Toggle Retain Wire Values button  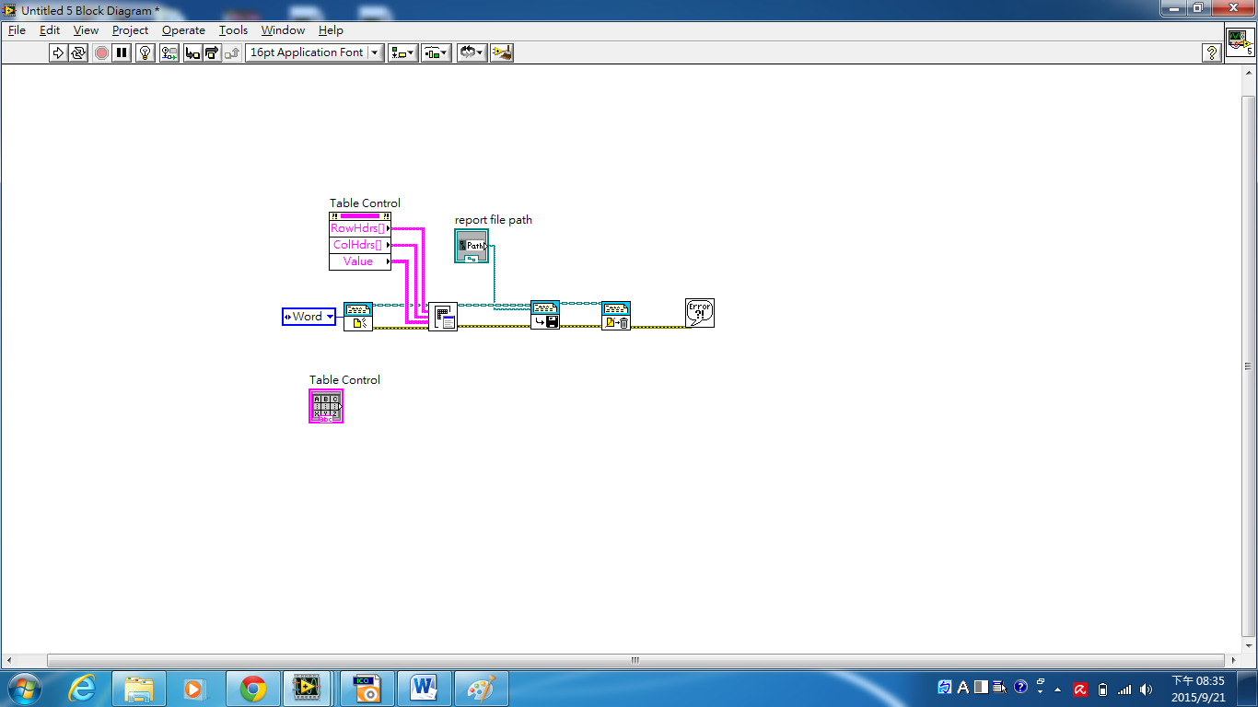pos(169,53)
